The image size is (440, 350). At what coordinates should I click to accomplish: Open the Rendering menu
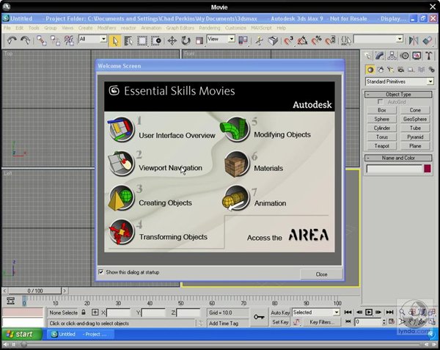tap(210, 28)
